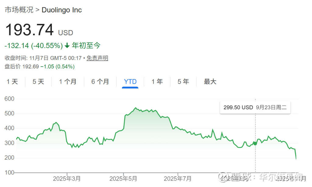This screenshot has width=312, height=187.
Task: Click the green data point marker on chart
Action: (x=255, y=143)
